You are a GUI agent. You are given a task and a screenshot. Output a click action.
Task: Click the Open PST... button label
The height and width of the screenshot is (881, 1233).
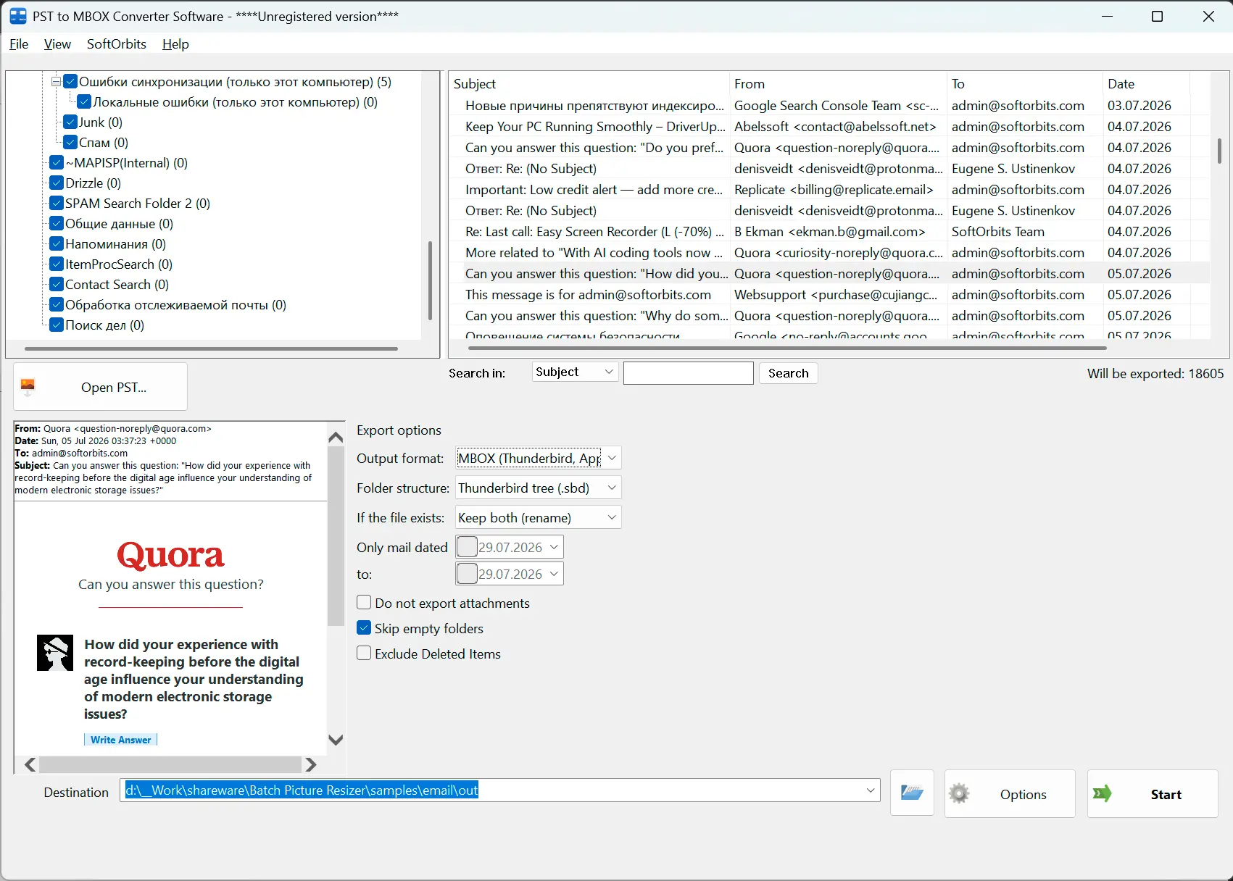[x=114, y=388]
